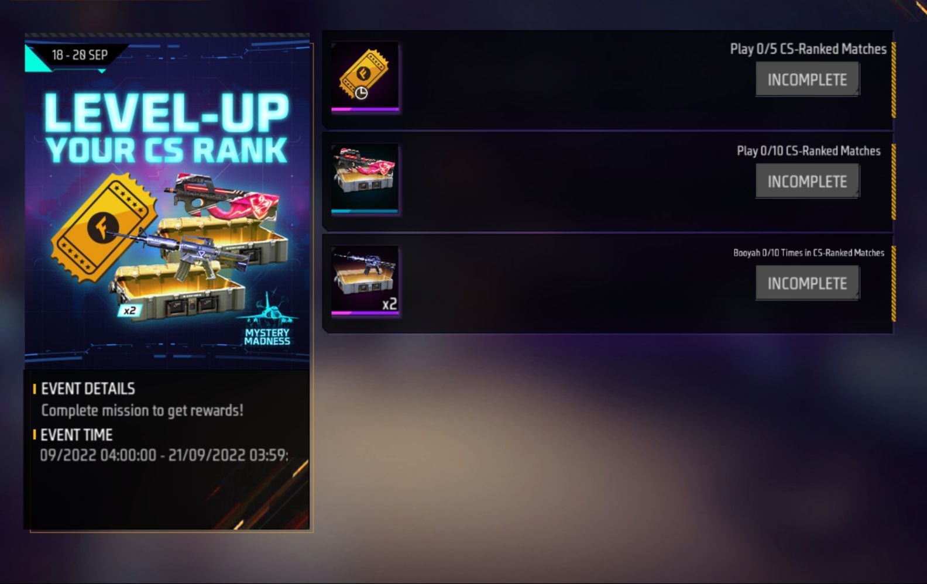This screenshot has height=584, width=927.
Task: Click the Play 0/5 CS-Ranked Matches label
Action: pyautogui.click(x=808, y=49)
